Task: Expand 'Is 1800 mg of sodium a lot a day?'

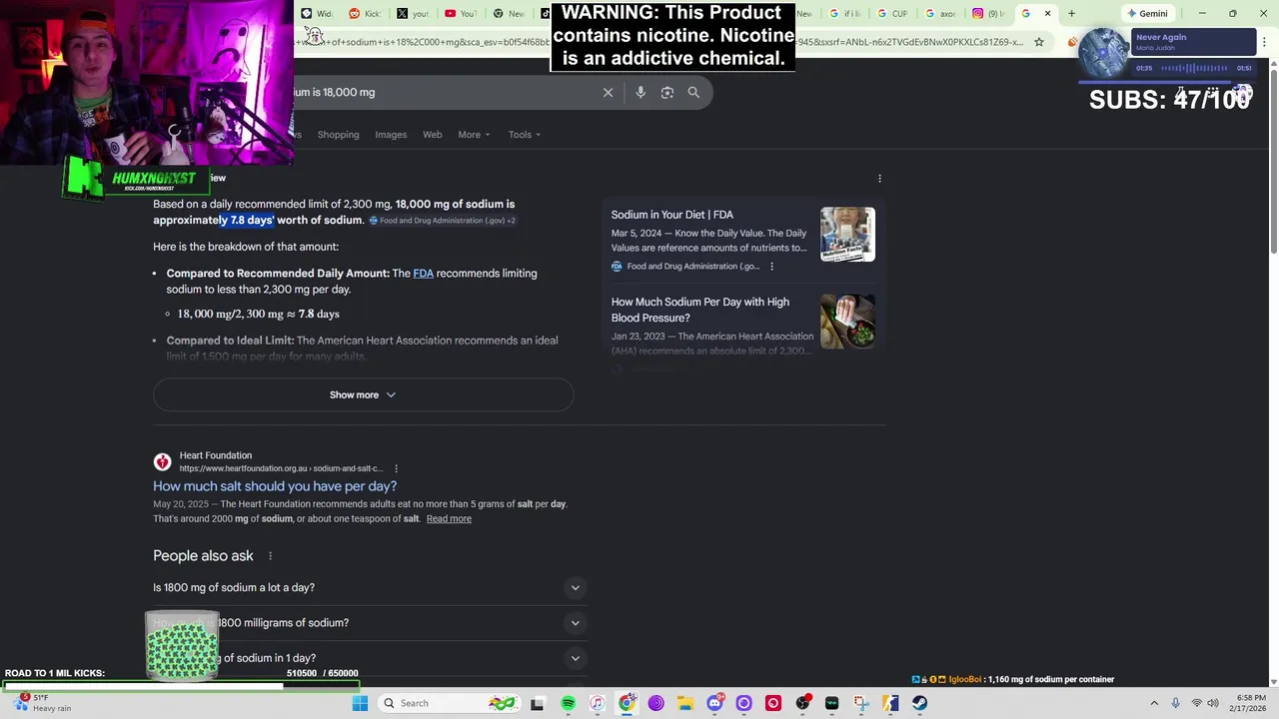Action: pyautogui.click(x=369, y=587)
